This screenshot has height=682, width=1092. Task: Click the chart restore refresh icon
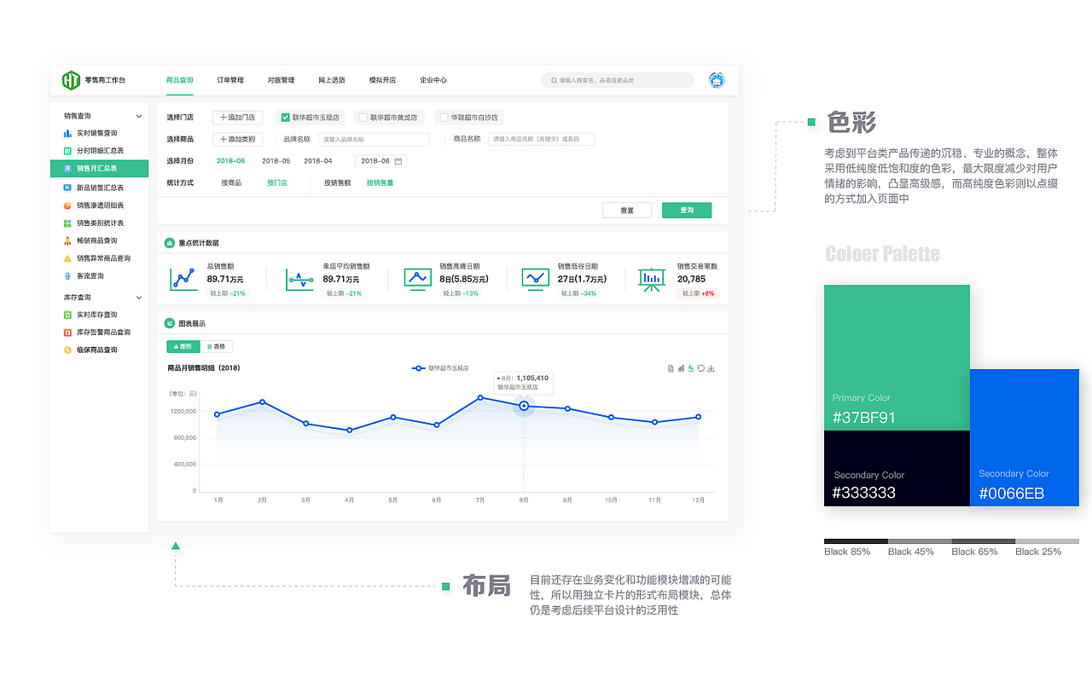click(701, 368)
